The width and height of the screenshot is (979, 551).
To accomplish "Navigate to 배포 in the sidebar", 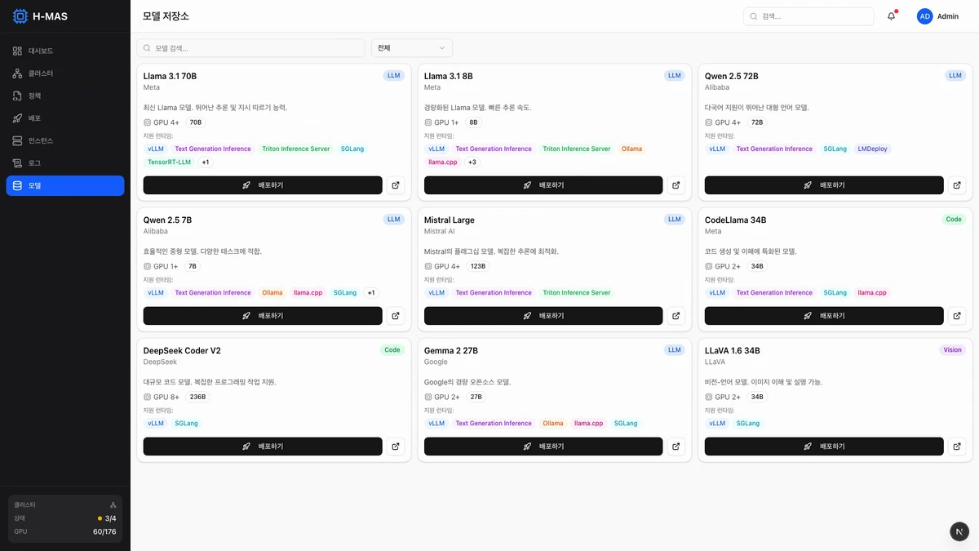I will coord(65,118).
